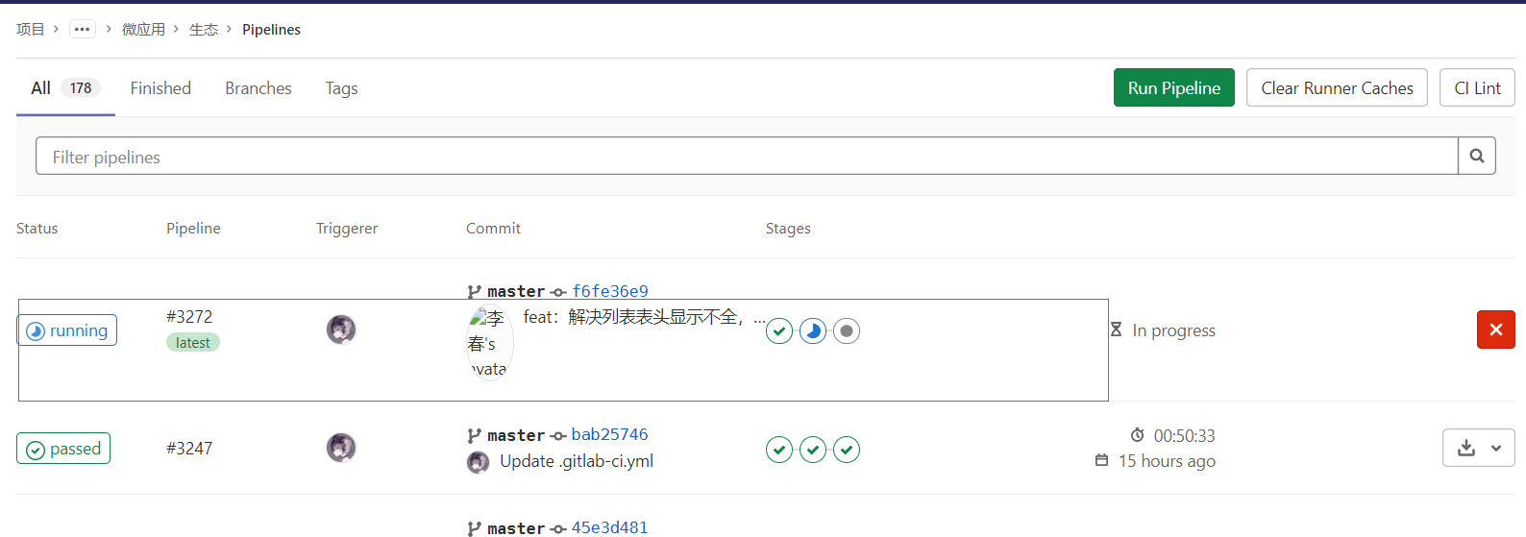Viewport: 1526px width, 537px height.
Task: Click third stage checkmark of pipeline #3247
Action: [847, 450]
